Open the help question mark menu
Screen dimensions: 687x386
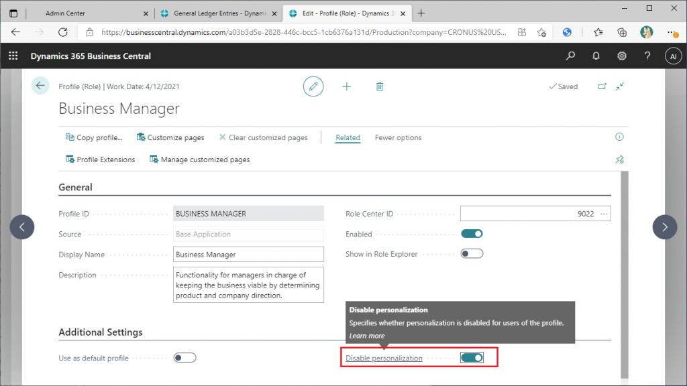click(647, 56)
